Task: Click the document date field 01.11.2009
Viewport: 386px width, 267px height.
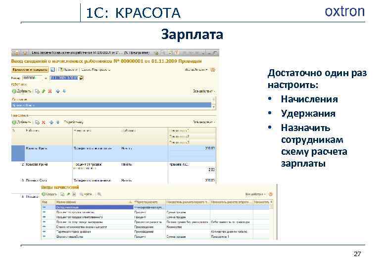Action: coord(64,78)
